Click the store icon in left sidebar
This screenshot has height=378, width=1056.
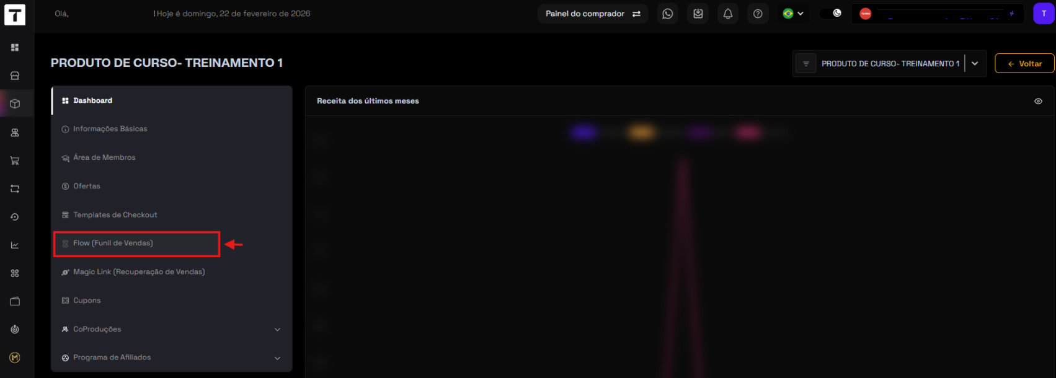click(x=15, y=76)
